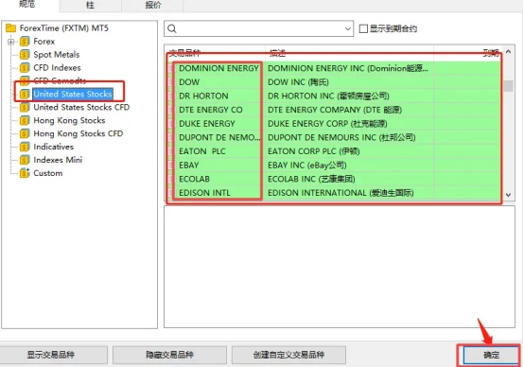Select the DUPONT DE NEMO... symbol name

[219, 138]
